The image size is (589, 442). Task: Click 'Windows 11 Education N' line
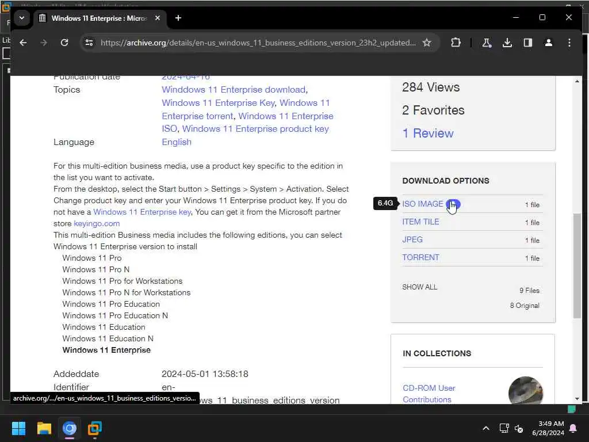point(108,338)
